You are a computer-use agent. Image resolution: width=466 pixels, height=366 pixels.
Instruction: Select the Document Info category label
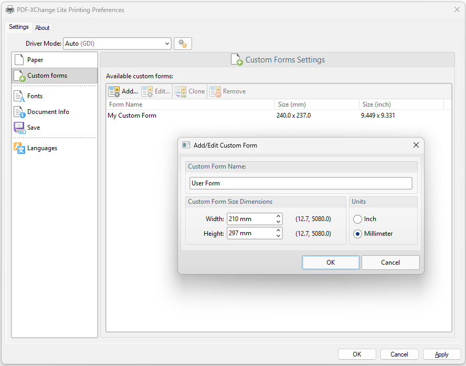(x=48, y=112)
